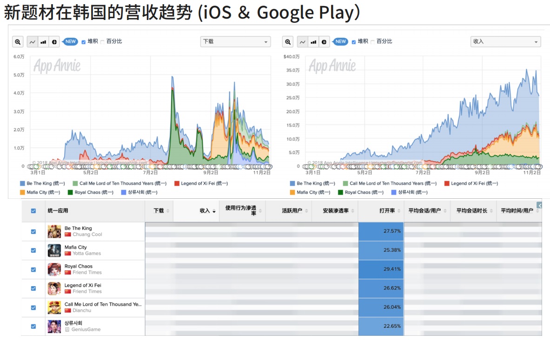Open Chuang Cool publisher link
The height and width of the screenshot is (340, 550).
87,235
